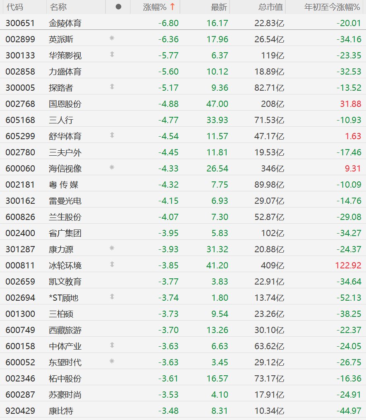Select stock code 300005
This screenshot has width=366, height=420.
[20, 88]
